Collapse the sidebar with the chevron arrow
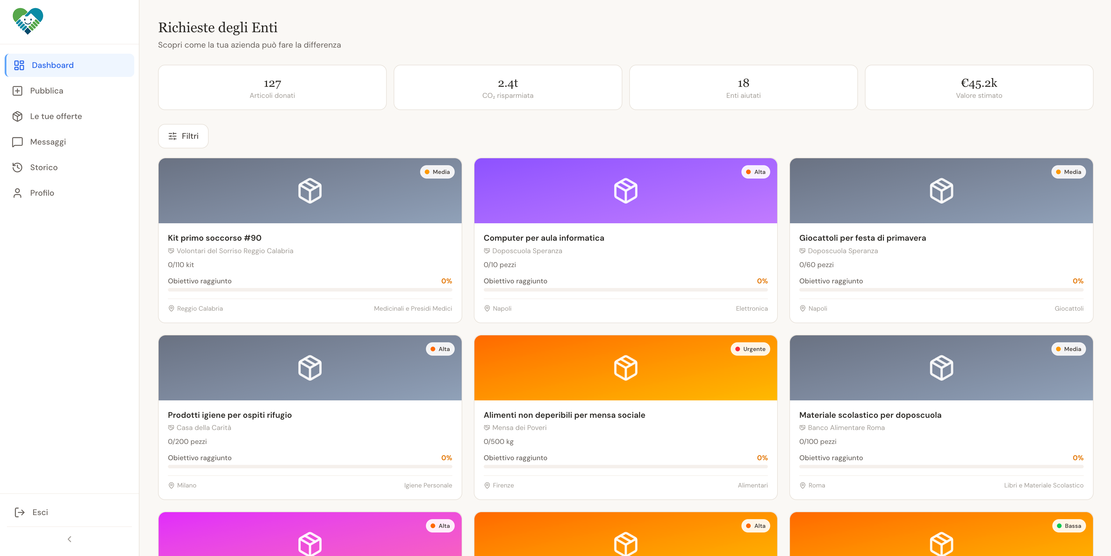The height and width of the screenshot is (556, 1111). [x=69, y=539]
